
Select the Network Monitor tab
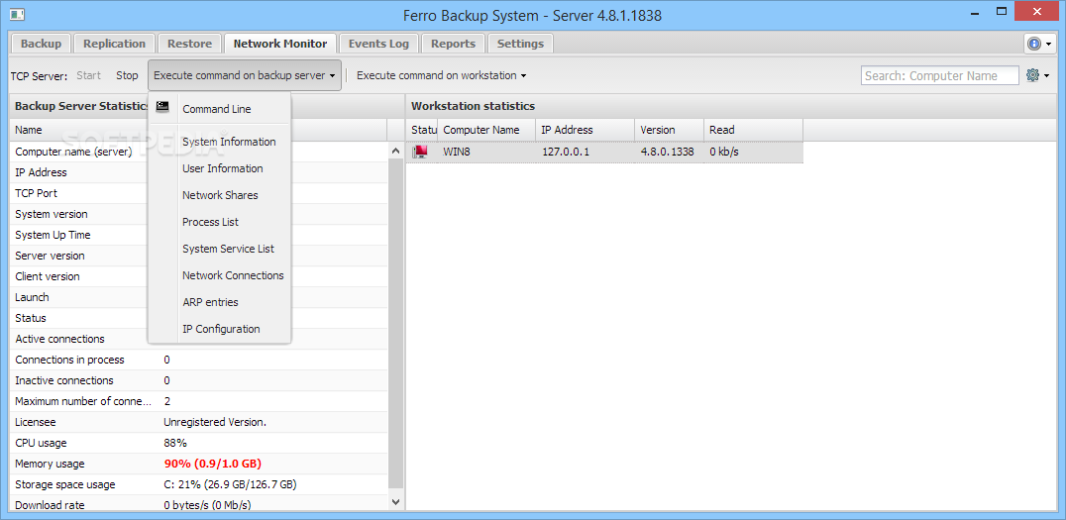coord(280,44)
